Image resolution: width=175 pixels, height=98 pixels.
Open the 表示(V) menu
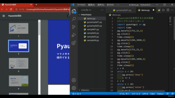pos(110,5)
